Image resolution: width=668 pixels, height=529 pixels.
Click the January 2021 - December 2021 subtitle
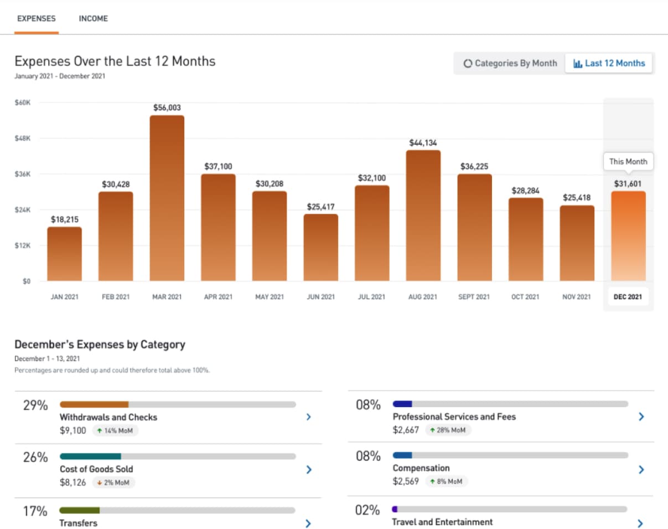[x=60, y=76]
